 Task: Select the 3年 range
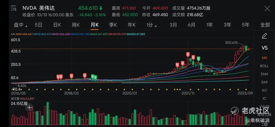[x=227, y=25]
